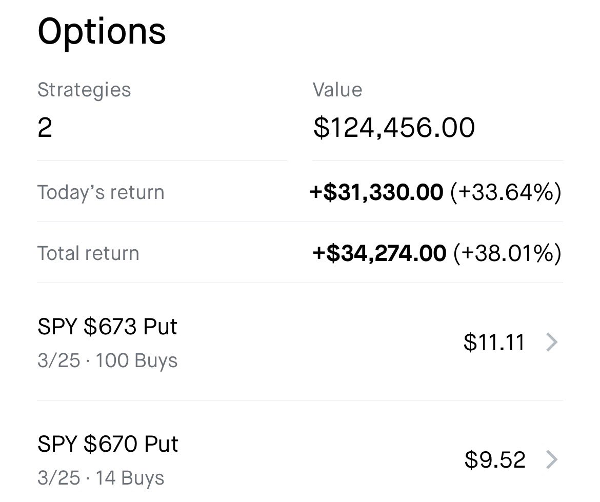600x502 pixels.
Task: Click the +$34,274.00 total return amount
Action: [x=379, y=253]
